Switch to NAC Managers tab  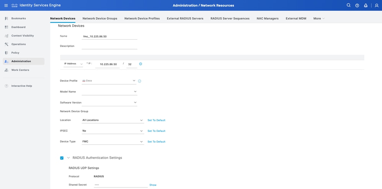click(268, 18)
